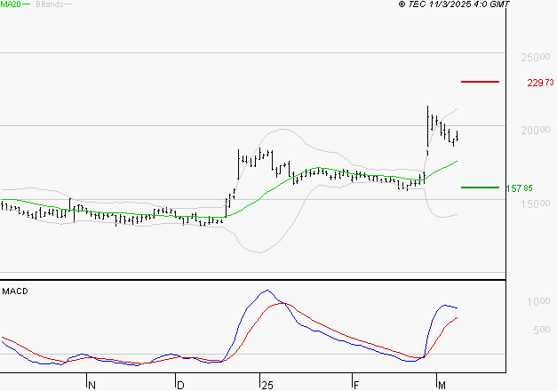The image size is (557, 391).
Task: Select the red 229.73 resistance line
Action: coord(480,82)
